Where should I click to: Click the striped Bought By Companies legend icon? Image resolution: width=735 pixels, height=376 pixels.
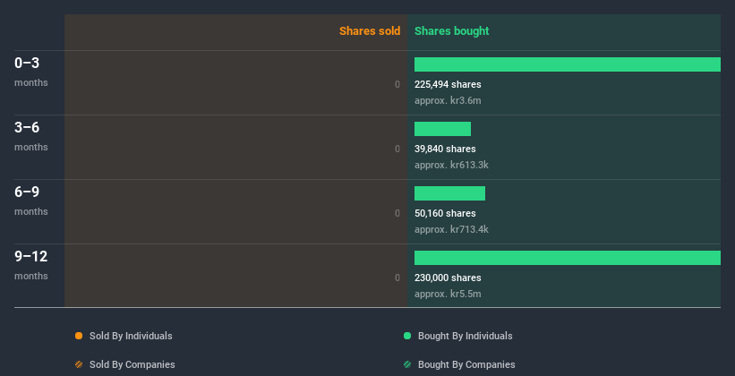[x=407, y=364]
